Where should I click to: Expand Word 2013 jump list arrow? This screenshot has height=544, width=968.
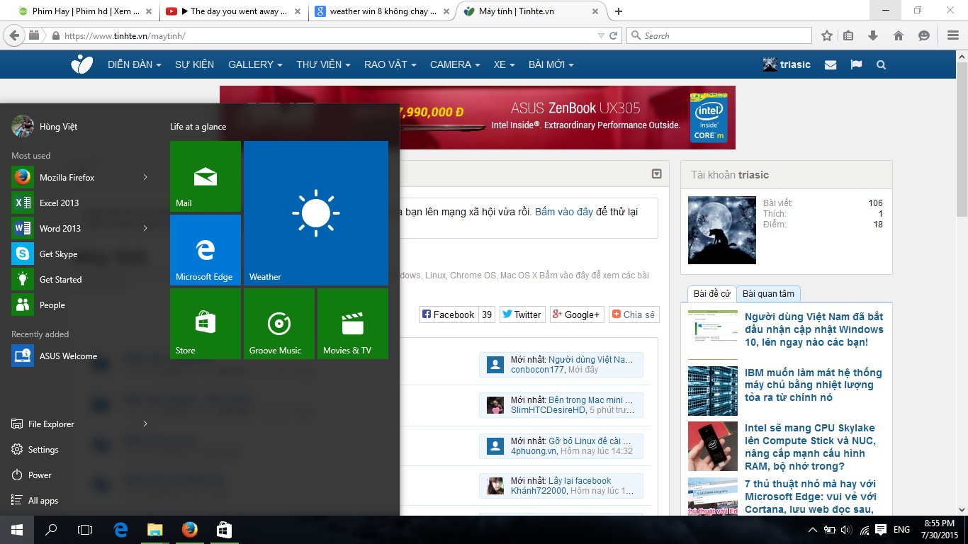point(145,228)
